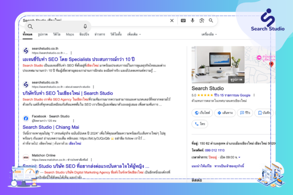Image resolution: width=293 pixels, height=195 pixels.
Task: Clear the search box with the X icon
Action: [x=172, y=21]
